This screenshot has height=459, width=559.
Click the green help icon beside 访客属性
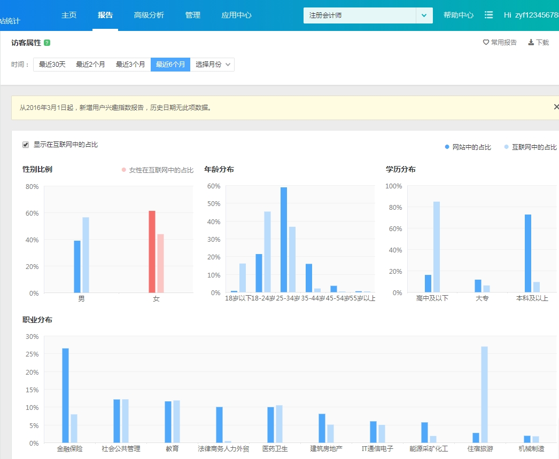pyautogui.click(x=47, y=43)
